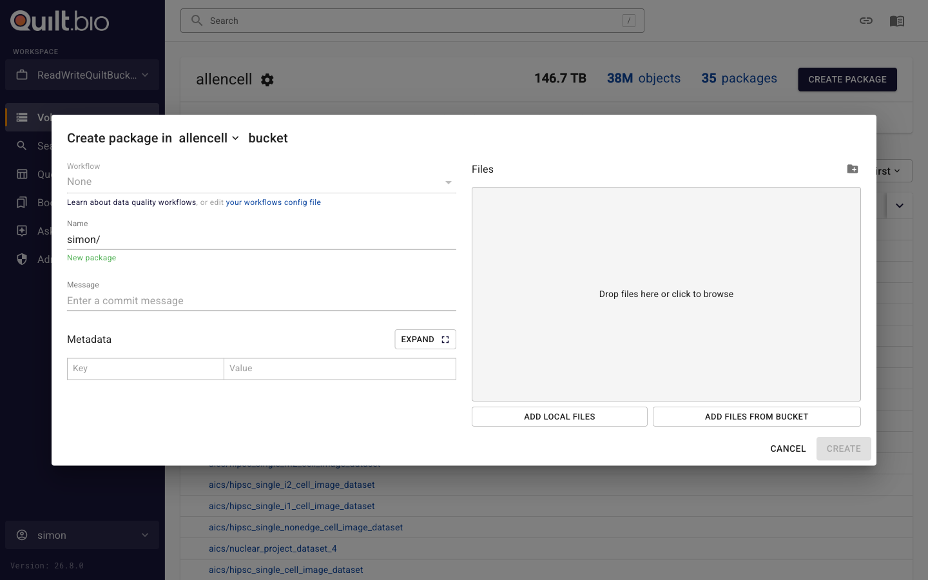Open aics/nuclear_project_dataset_4 package
This screenshot has width=928, height=580.
[273, 548]
